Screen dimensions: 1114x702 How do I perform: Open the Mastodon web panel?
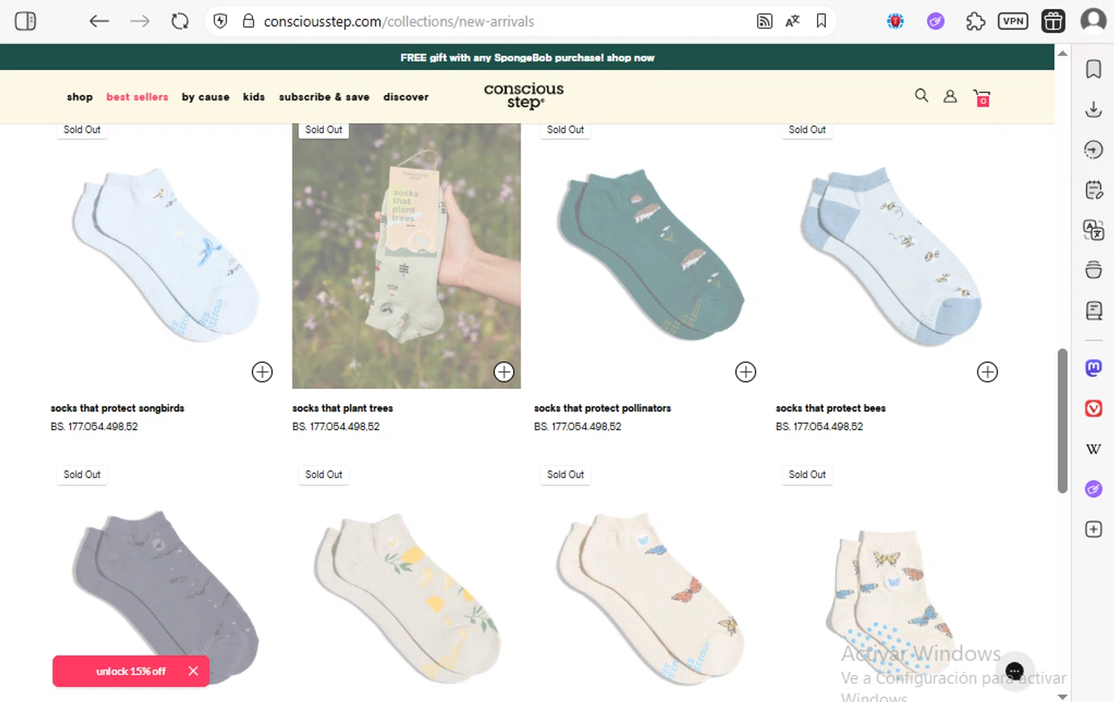1093,367
